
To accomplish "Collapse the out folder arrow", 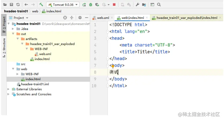I will click(13, 34).
